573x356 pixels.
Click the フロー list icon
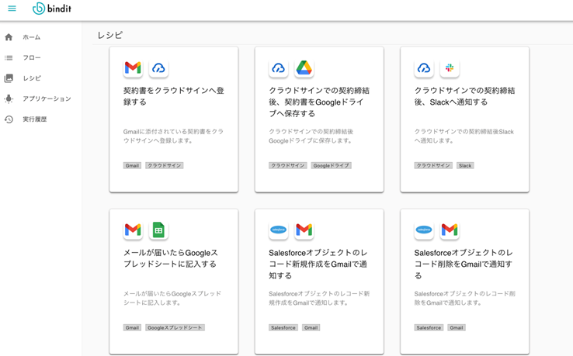(9, 58)
